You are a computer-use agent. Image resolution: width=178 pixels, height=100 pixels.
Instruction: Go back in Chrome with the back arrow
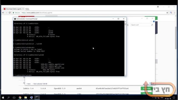pos(3,13)
